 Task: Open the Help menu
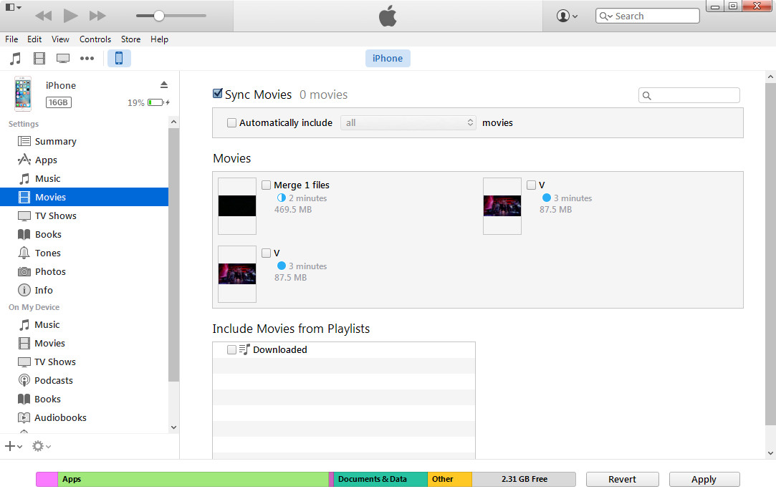pos(159,39)
